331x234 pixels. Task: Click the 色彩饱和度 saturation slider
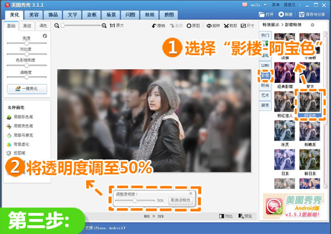26,65
